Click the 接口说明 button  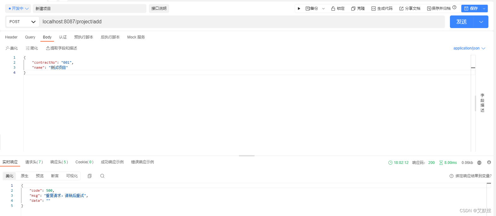click(159, 9)
